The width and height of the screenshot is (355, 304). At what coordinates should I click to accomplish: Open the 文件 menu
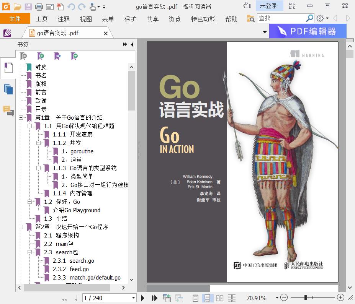[15, 18]
